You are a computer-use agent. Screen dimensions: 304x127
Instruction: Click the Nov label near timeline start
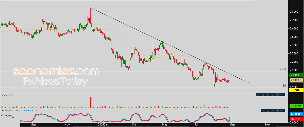coord(67,125)
